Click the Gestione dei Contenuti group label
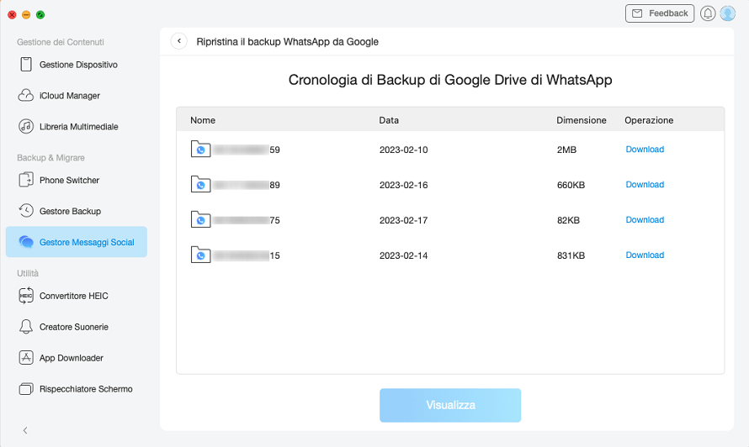 point(61,42)
